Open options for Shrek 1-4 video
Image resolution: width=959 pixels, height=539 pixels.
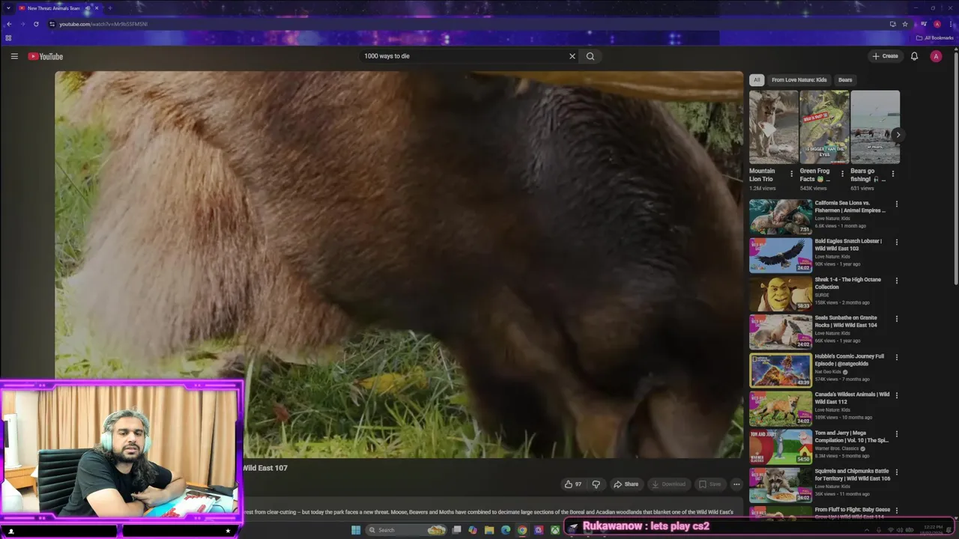(x=896, y=280)
